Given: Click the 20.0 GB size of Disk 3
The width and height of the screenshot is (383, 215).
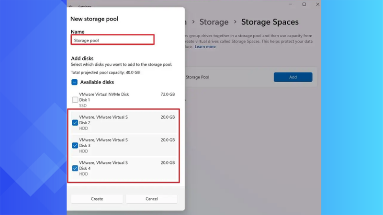Looking at the screenshot, I should (x=168, y=140).
